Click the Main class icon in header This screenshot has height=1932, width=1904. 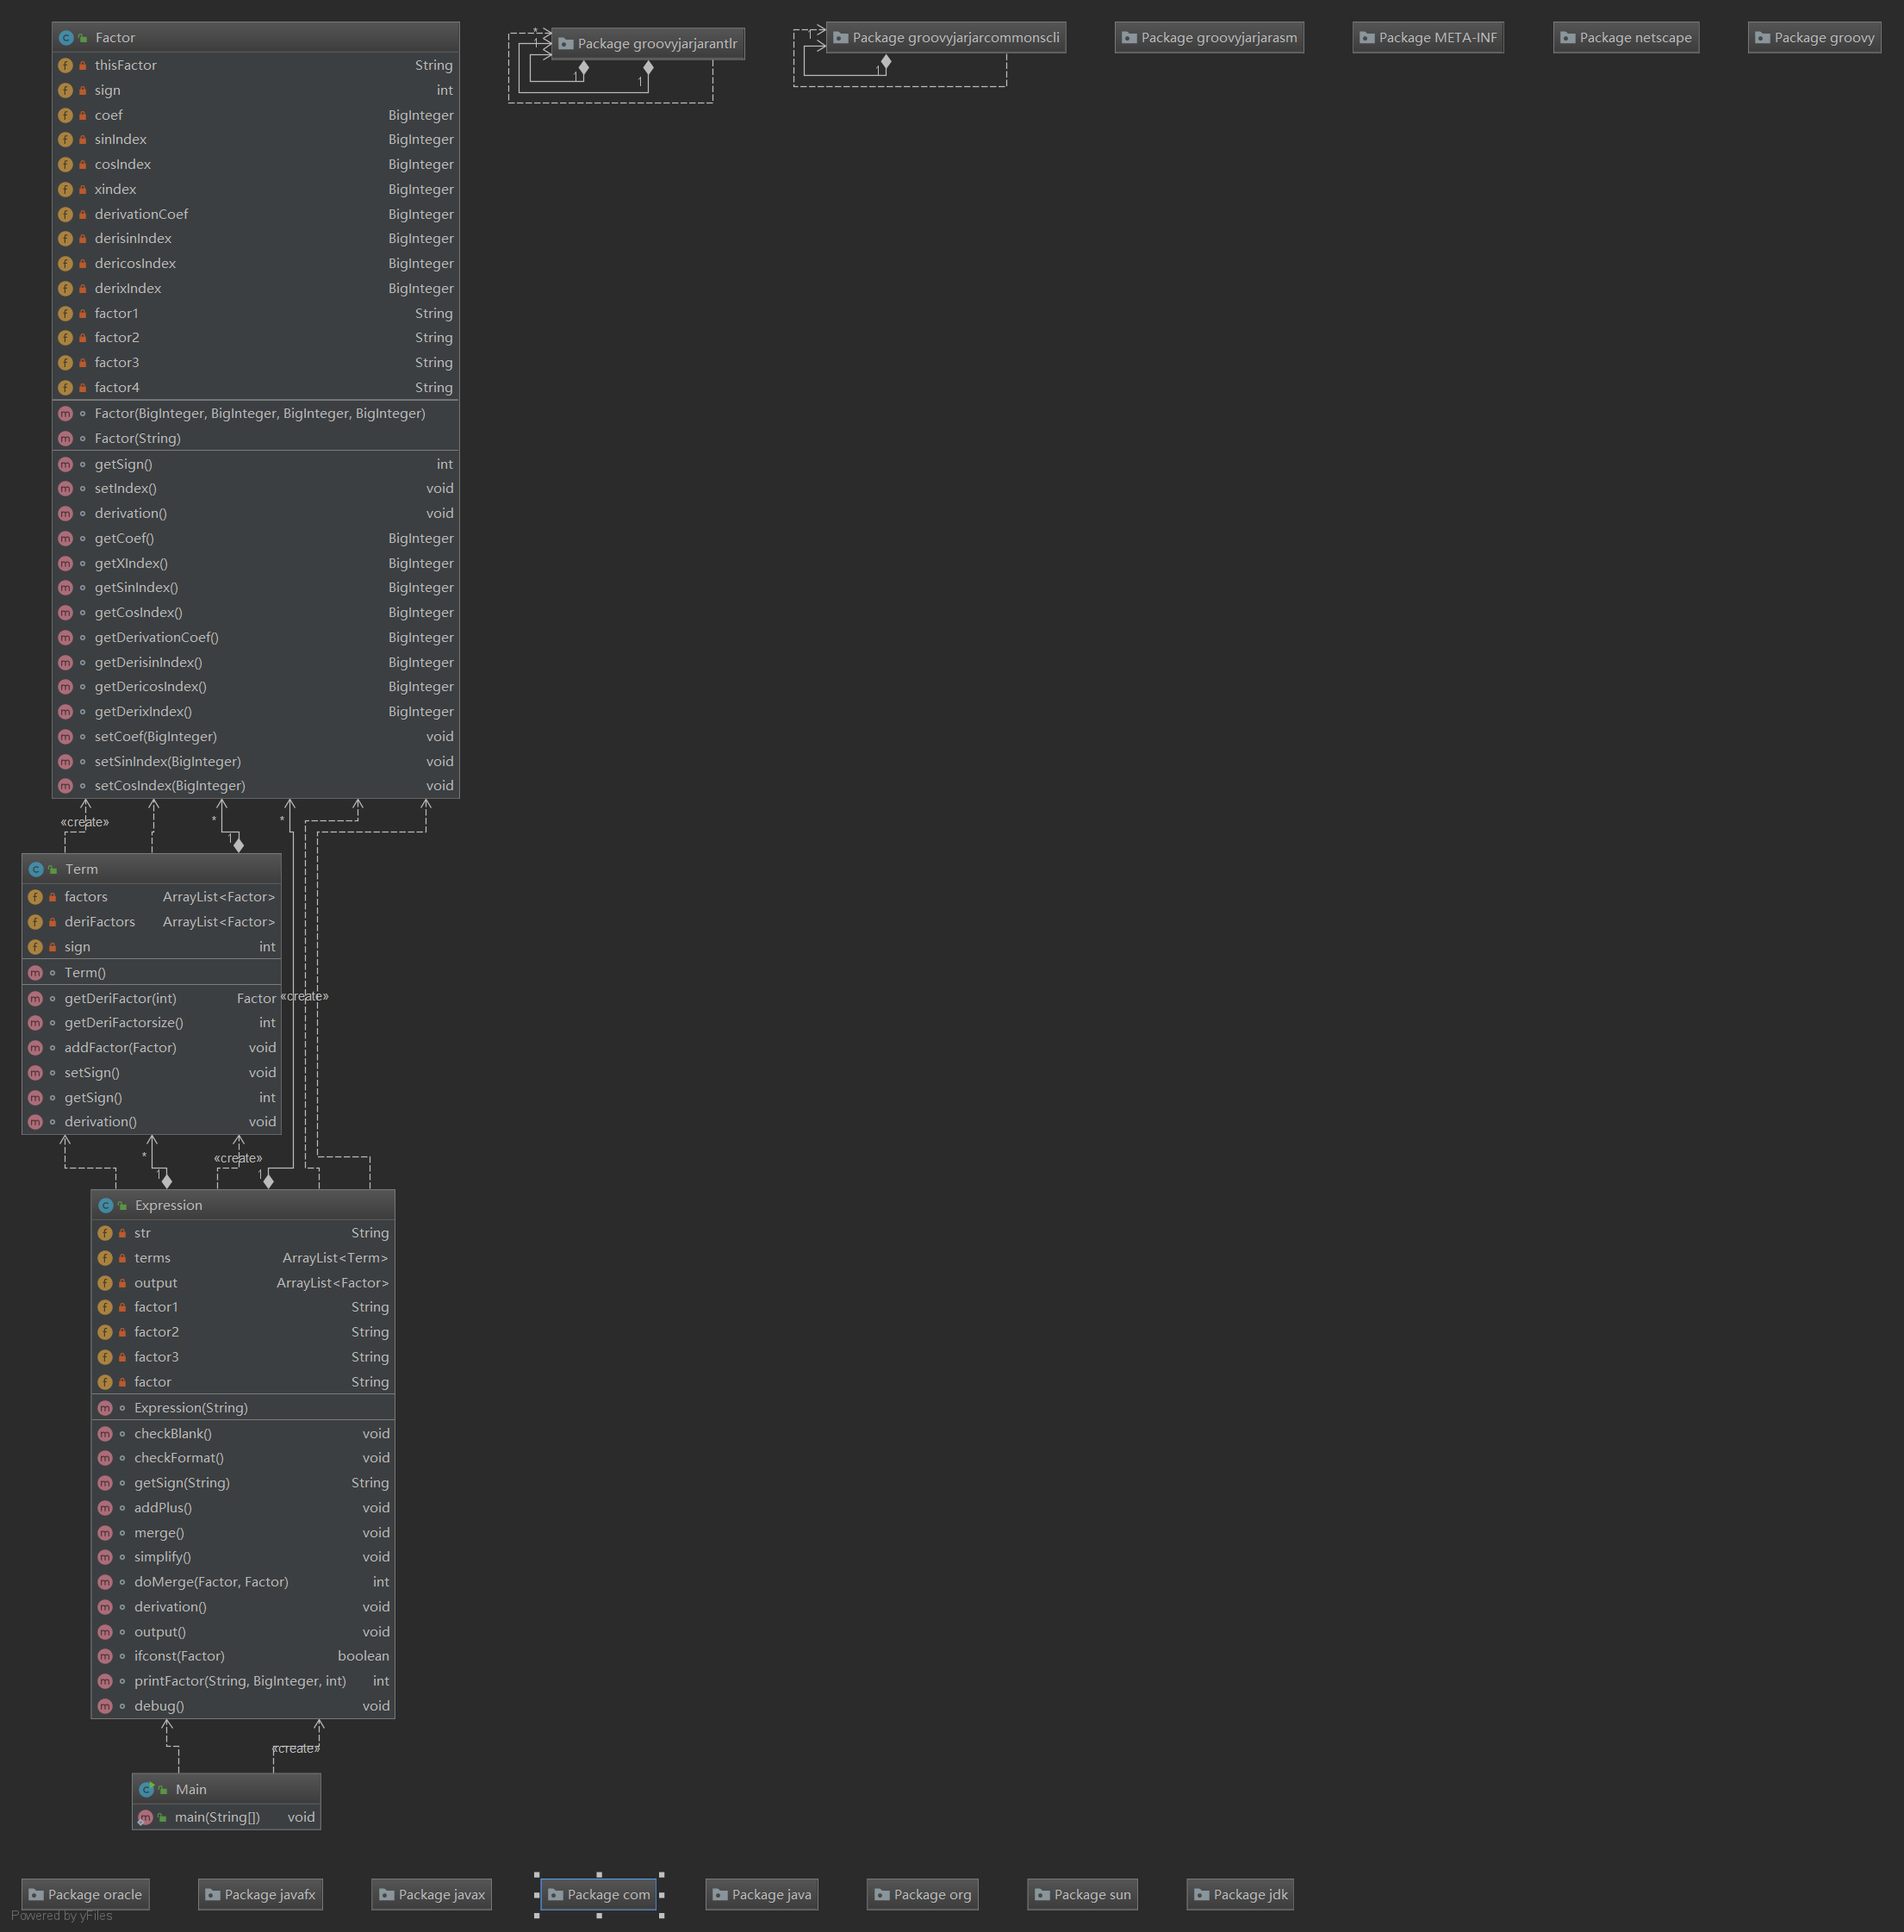(147, 1790)
